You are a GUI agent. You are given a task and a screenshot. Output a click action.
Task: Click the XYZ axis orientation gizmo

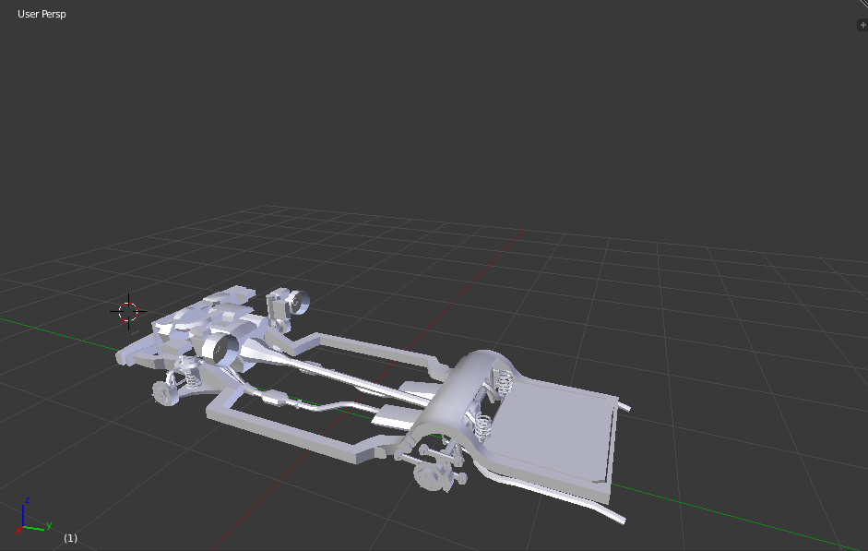[x=32, y=516]
